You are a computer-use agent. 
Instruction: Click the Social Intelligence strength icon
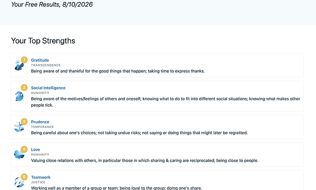pyautogui.click(x=19, y=96)
